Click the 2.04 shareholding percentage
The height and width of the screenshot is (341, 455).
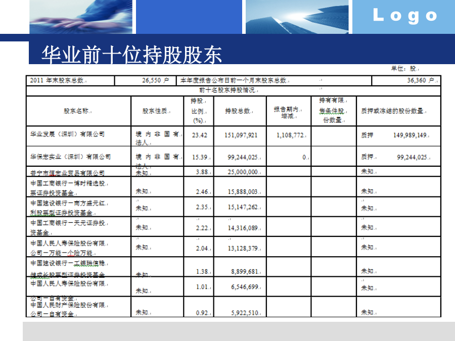tap(202, 249)
